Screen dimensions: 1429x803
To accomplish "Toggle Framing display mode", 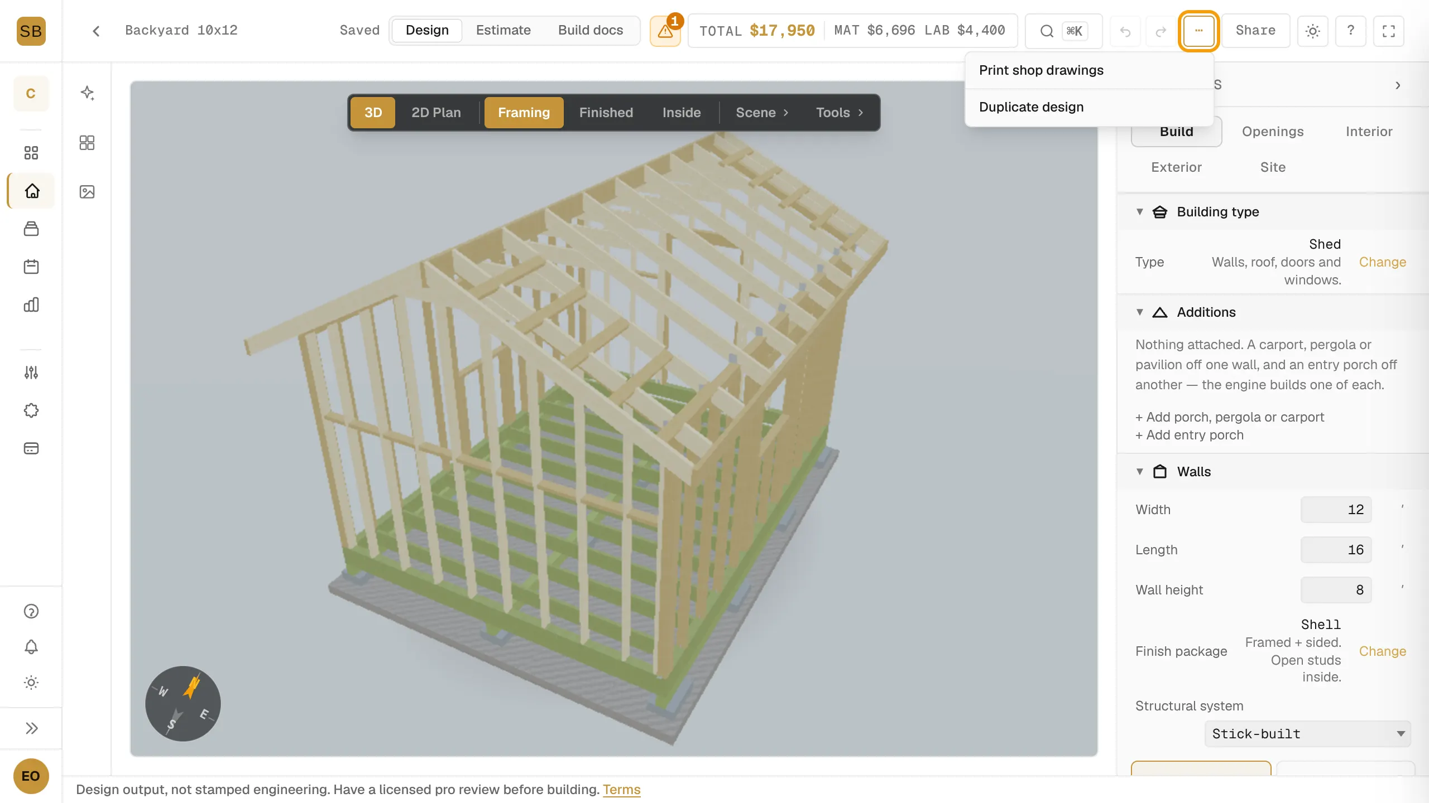I will pyautogui.click(x=524, y=113).
